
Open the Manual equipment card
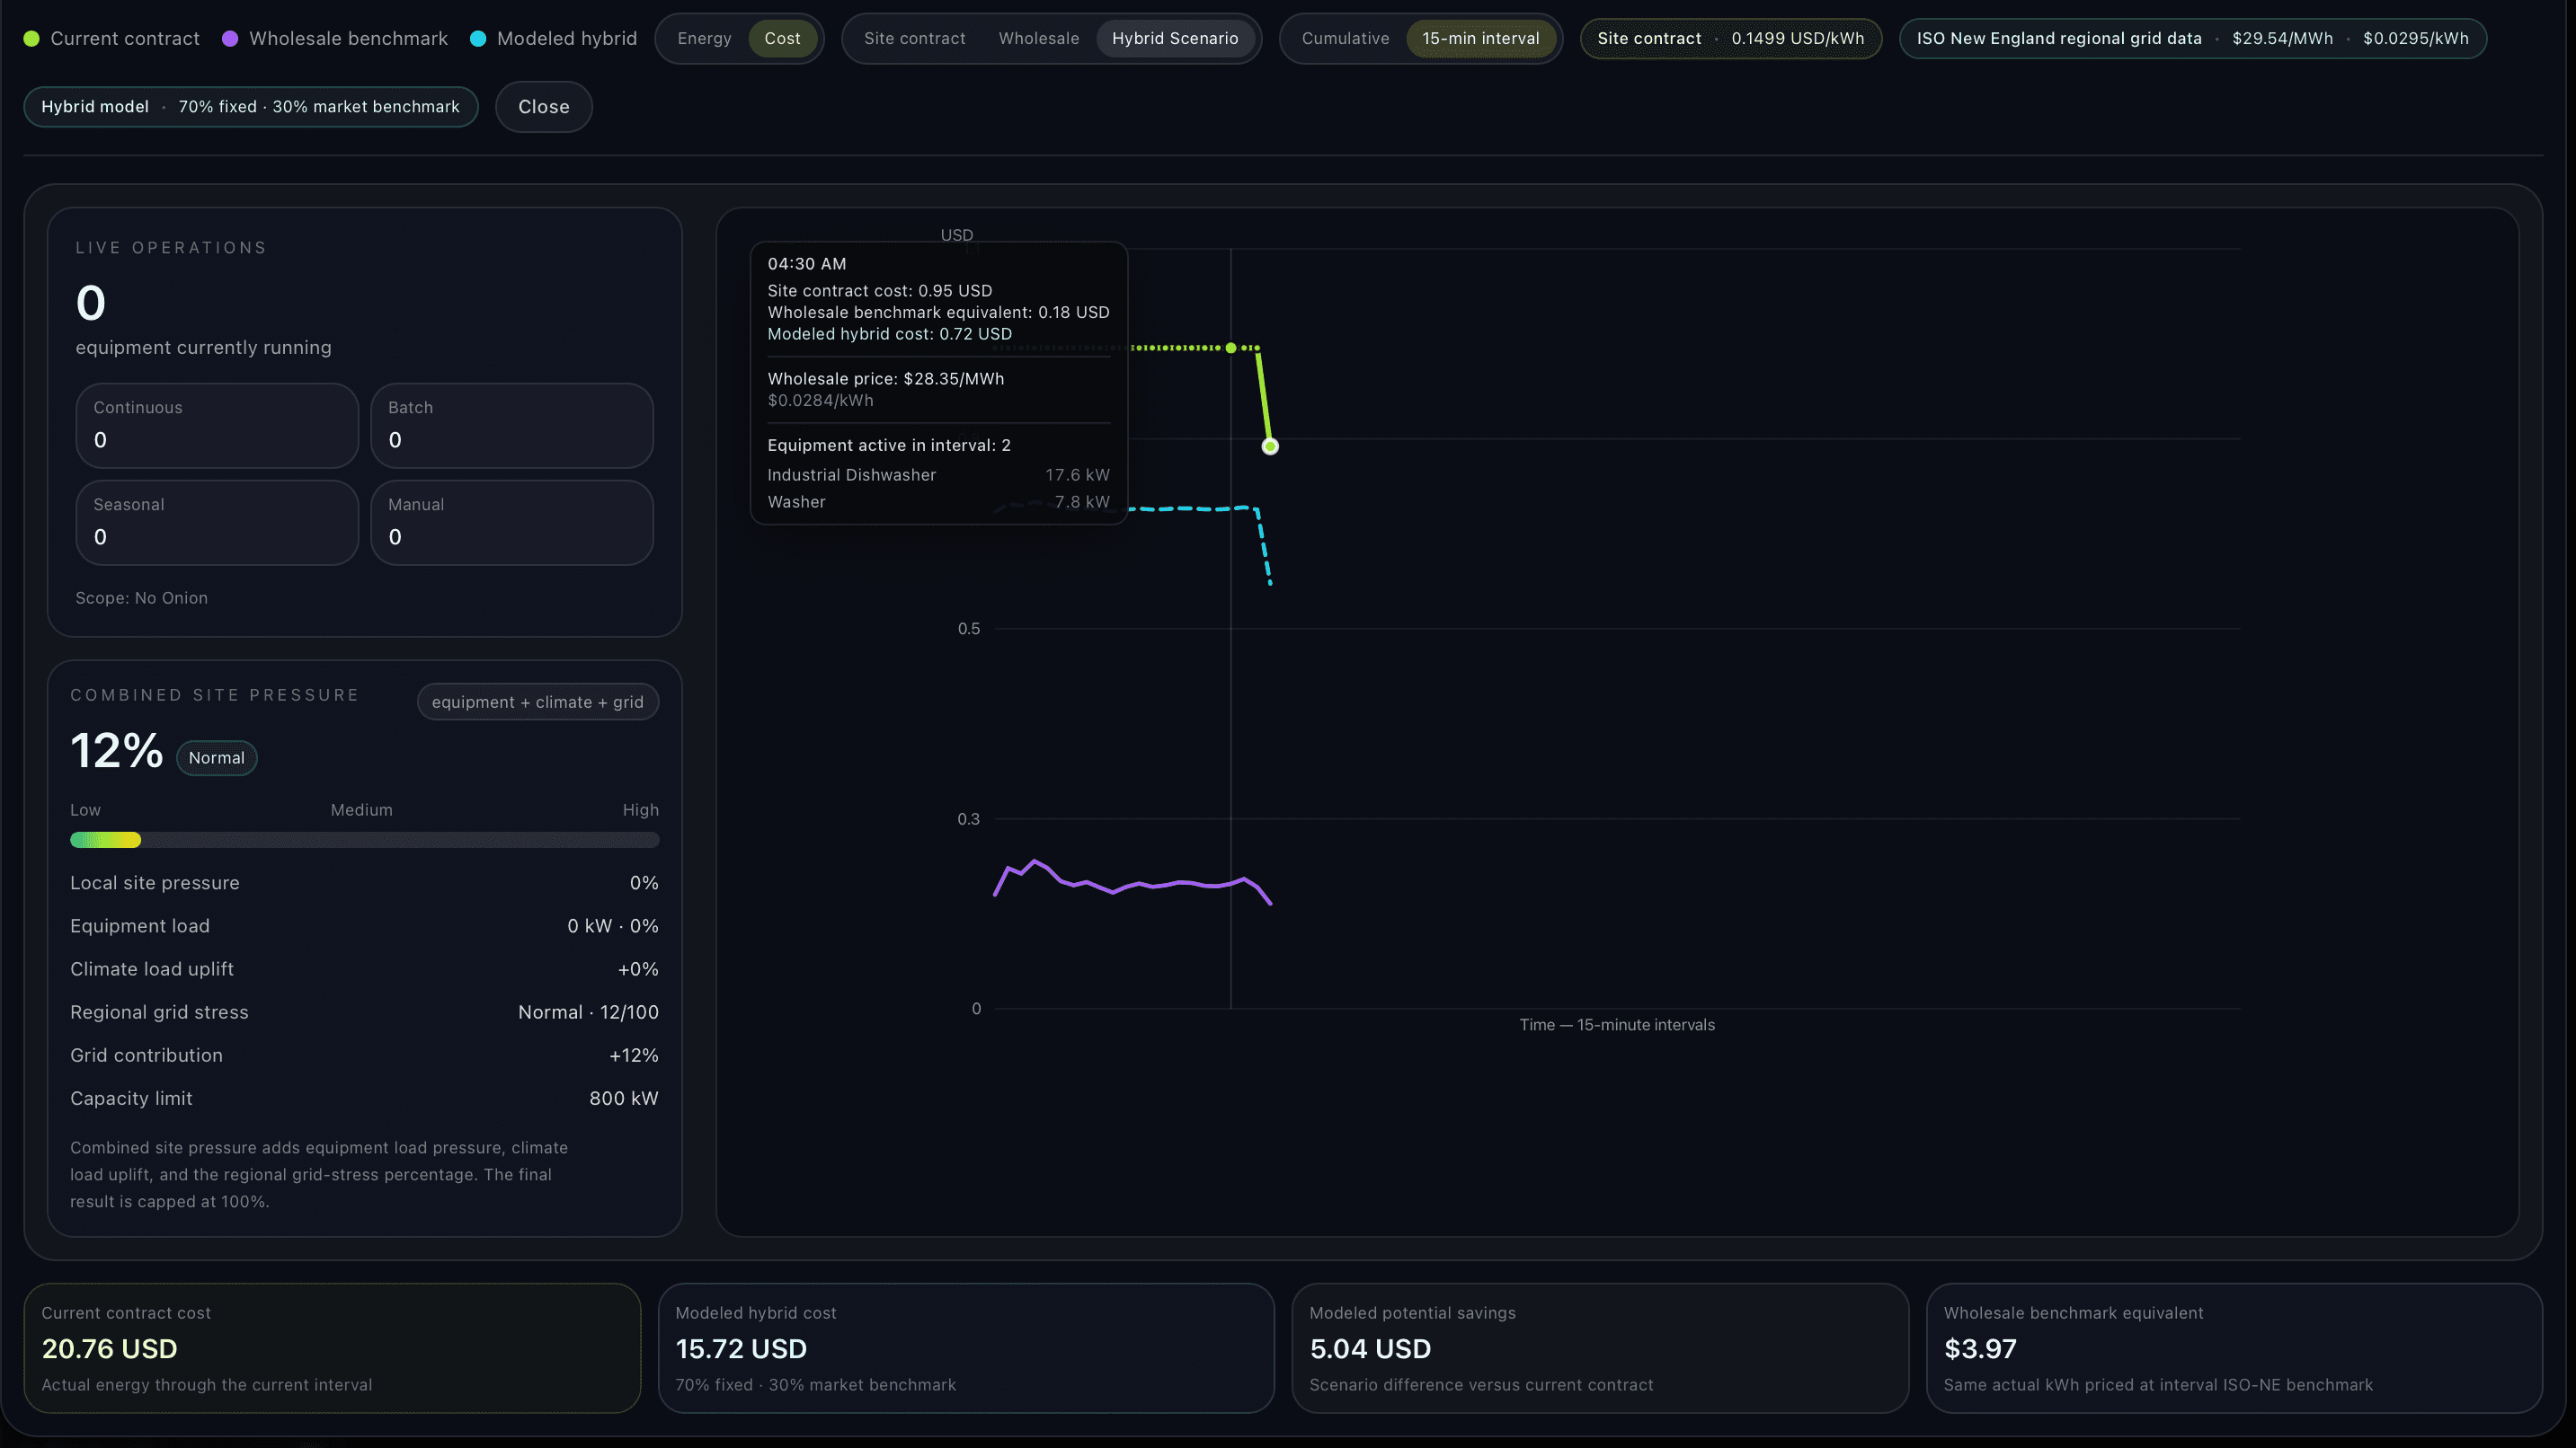[512, 523]
